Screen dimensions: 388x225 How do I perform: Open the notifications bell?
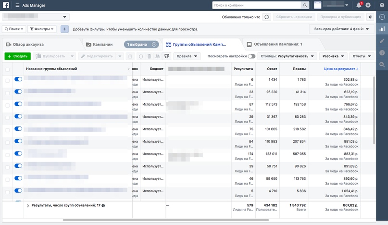pyautogui.click(x=359, y=5)
